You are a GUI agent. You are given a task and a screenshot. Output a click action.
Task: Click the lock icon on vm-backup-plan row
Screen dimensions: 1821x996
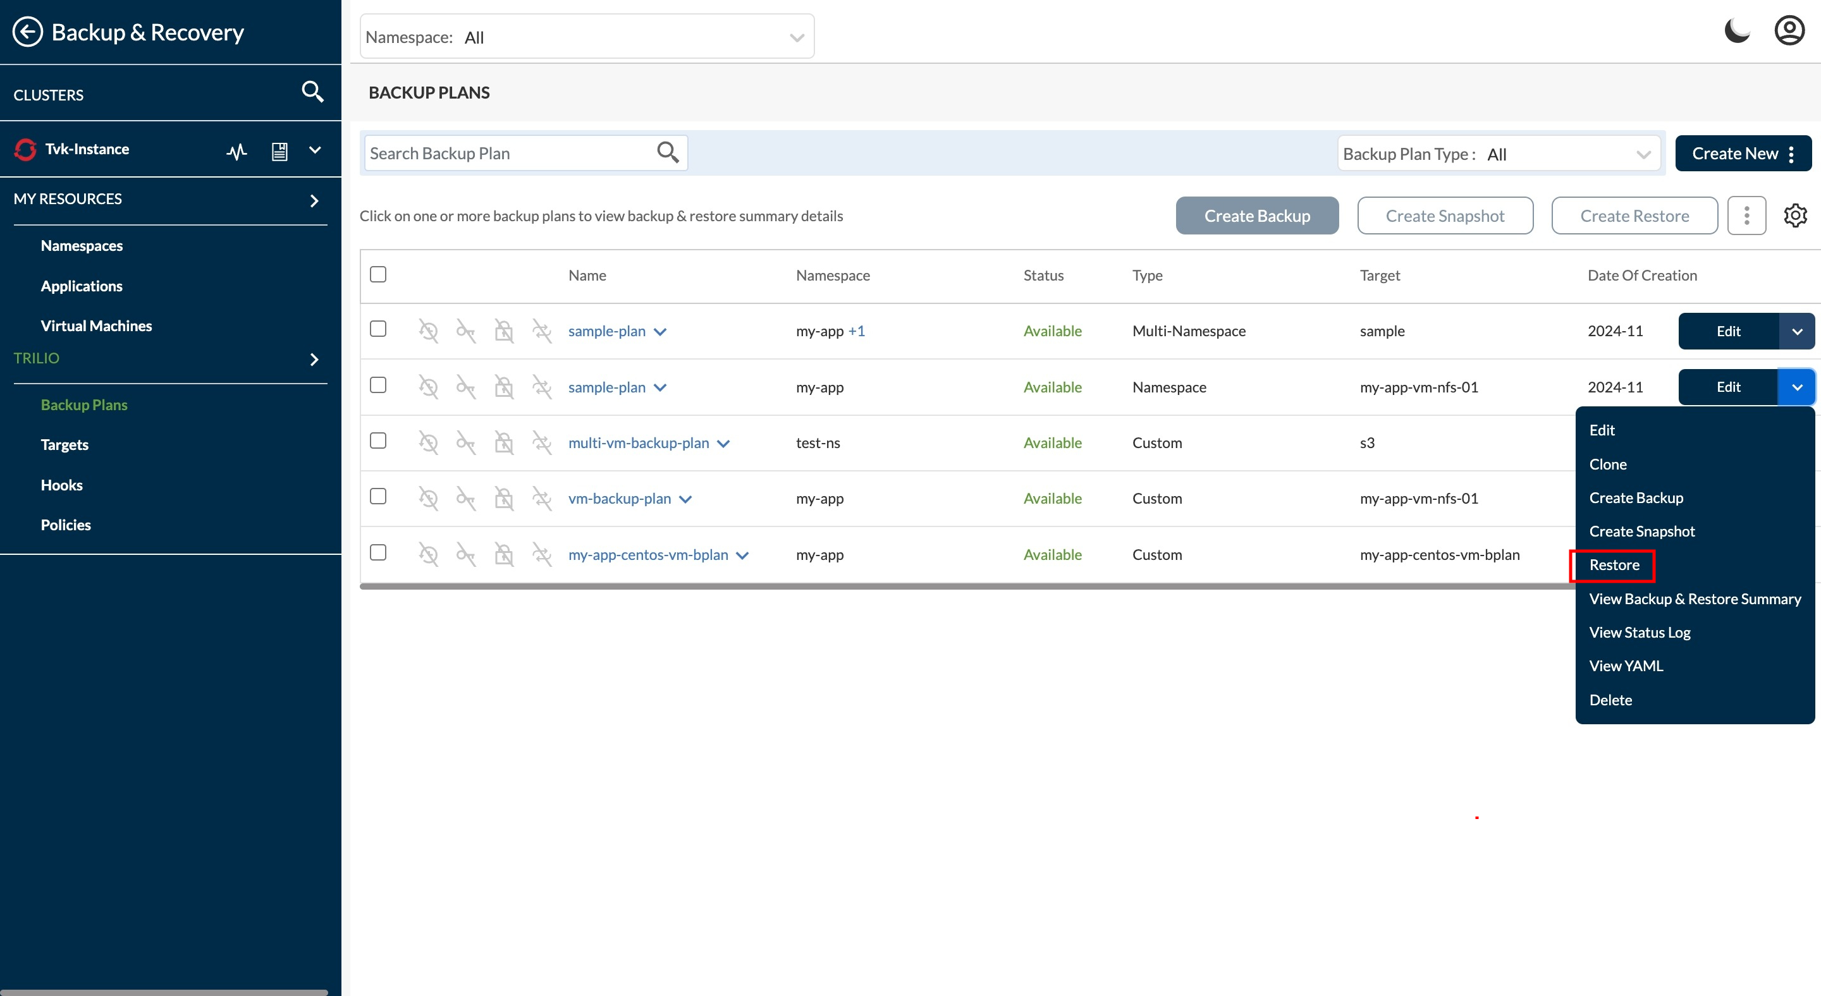(x=504, y=498)
